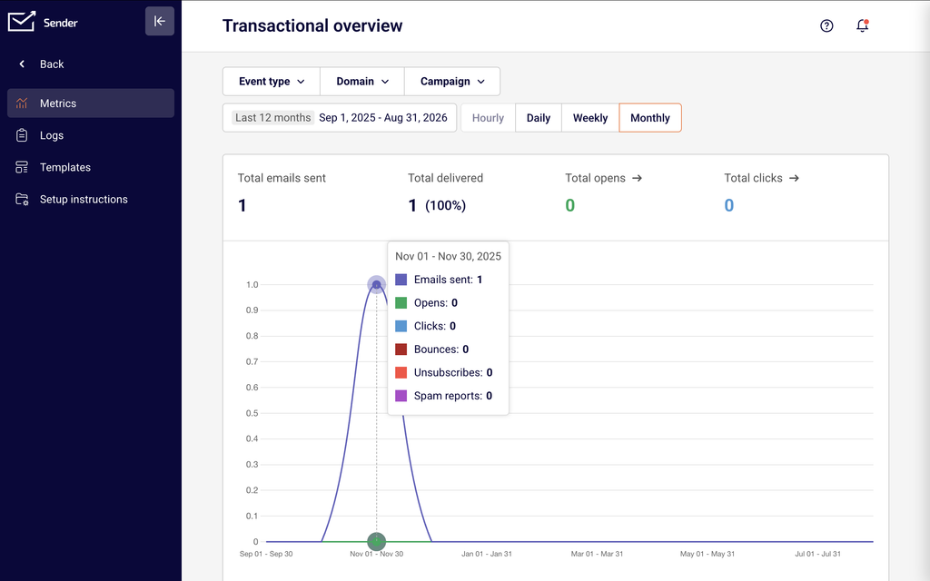The image size is (930, 581).
Task: Click the 1.0 y-axis value
Action: pos(252,284)
